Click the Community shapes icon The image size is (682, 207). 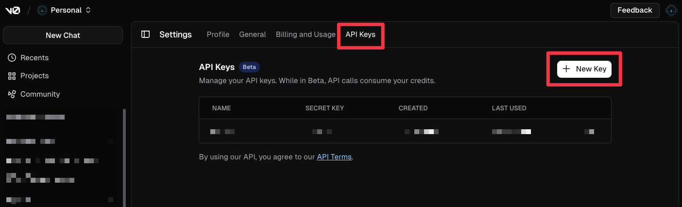(x=12, y=94)
